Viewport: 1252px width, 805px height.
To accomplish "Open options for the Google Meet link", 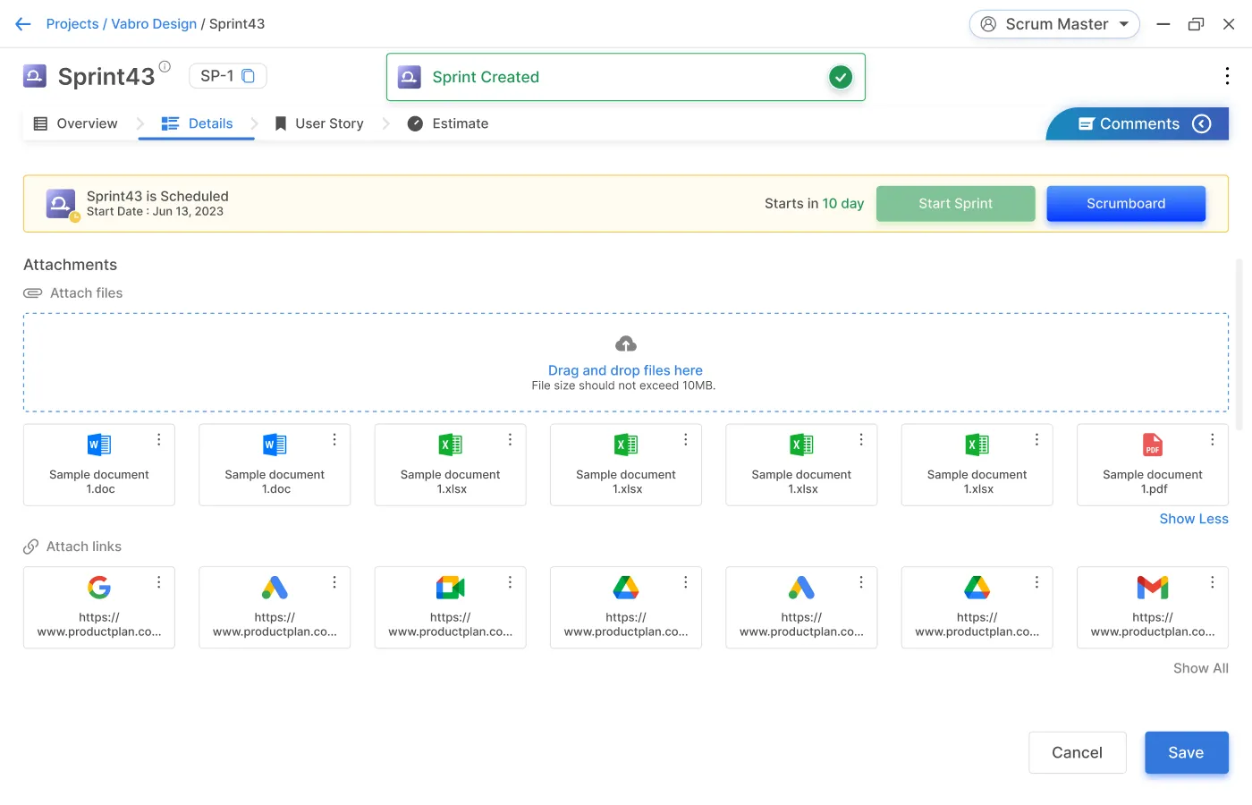I will tap(510, 582).
